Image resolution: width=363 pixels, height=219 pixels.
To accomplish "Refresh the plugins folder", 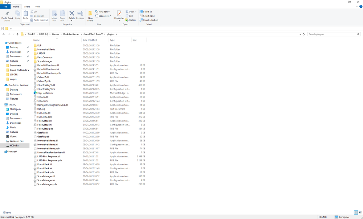I will tap(304, 34).
